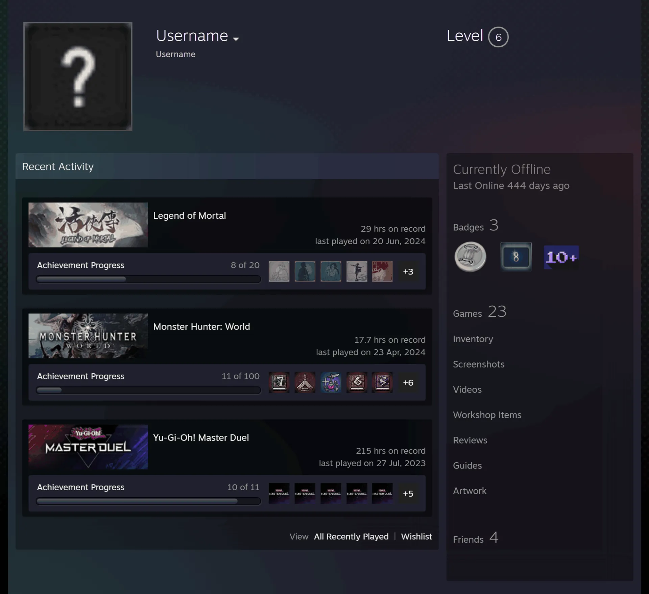
Task: Open the Friends 4 list
Action: 476,538
